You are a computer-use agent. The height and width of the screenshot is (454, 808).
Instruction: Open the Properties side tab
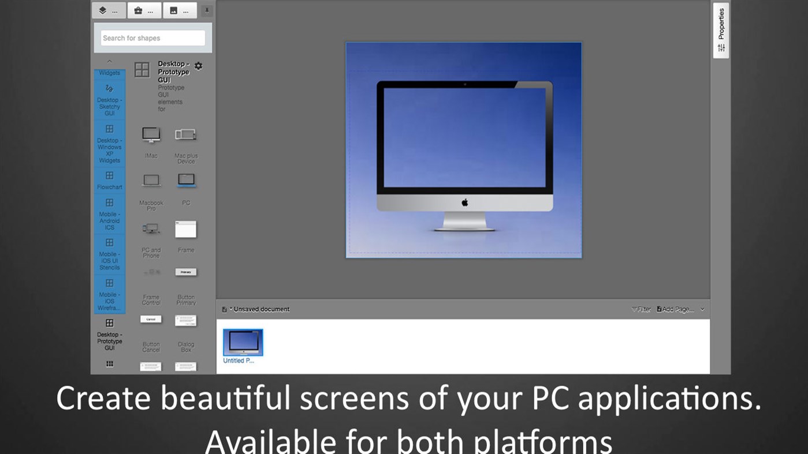coord(721,25)
